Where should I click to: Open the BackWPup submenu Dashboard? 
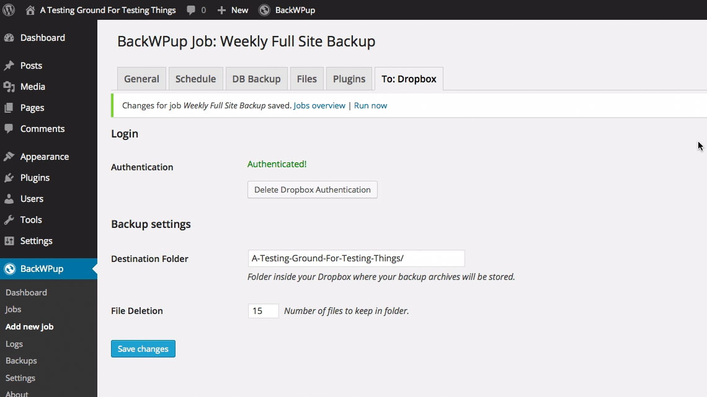(26, 292)
